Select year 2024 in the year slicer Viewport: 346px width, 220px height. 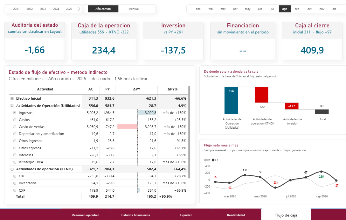coord(56,9)
